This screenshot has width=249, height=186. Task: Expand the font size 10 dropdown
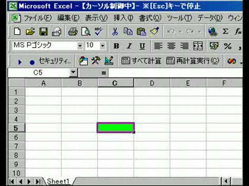103,46
